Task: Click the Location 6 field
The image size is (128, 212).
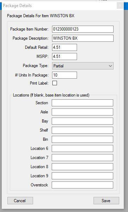Action: pyautogui.click(x=82, y=148)
